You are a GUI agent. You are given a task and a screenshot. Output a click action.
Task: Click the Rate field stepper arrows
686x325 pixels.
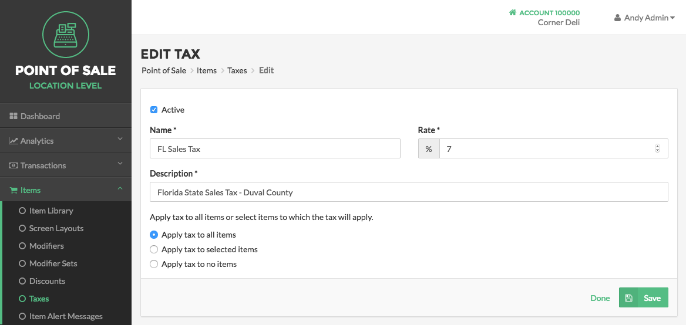[657, 148]
